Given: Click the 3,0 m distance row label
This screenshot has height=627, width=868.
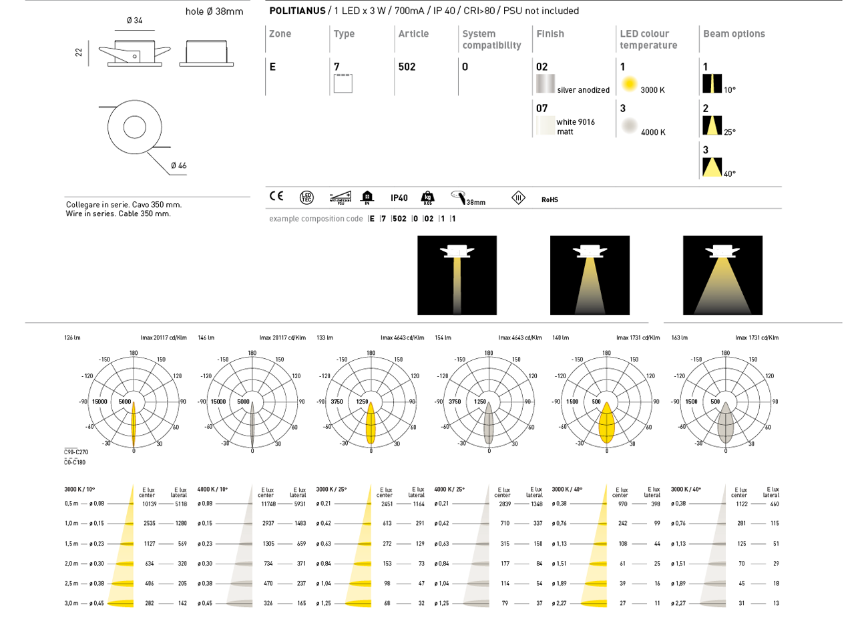Looking at the screenshot, I should 71,604.
